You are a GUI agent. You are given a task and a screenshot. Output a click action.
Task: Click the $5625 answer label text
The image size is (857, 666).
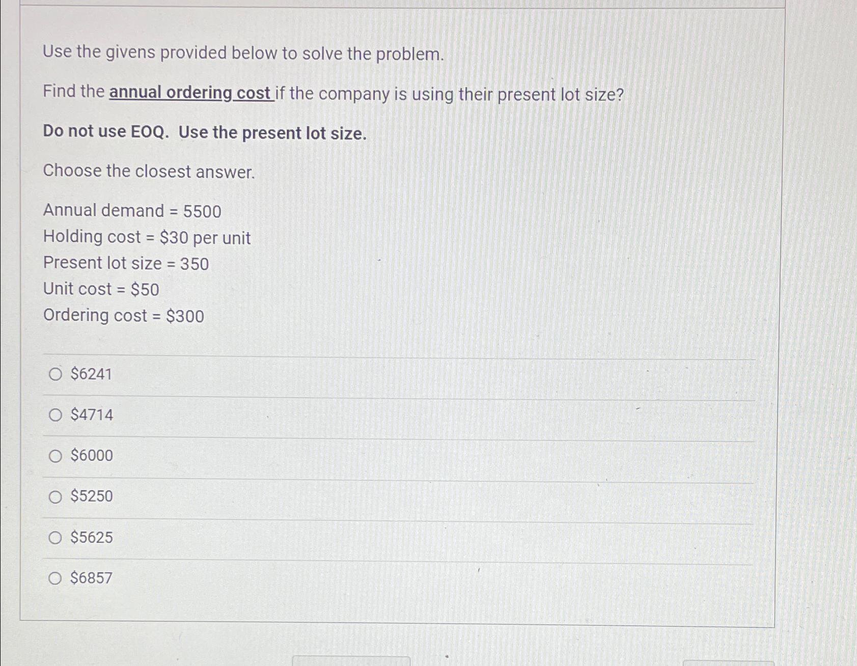pyautogui.click(x=91, y=538)
